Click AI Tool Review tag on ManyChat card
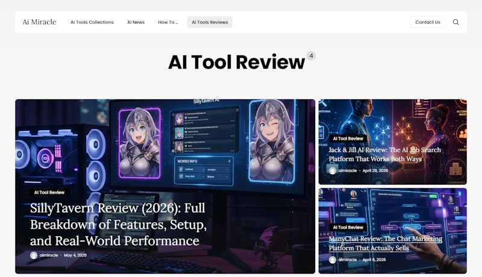The width and height of the screenshot is (482, 277). tap(348, 227)
